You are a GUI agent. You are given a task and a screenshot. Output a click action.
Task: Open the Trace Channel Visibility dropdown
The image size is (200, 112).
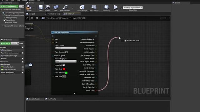tap(66, 48)
